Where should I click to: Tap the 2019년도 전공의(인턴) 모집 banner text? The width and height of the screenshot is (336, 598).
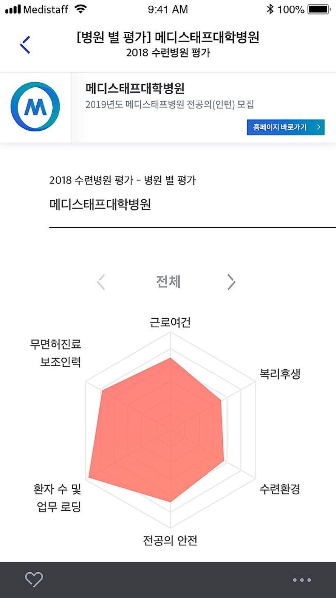[169, 104]
